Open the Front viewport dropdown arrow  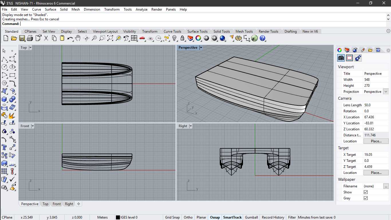[x=33, y=126]
